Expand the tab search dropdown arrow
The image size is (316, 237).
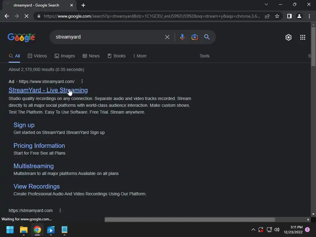pyautogui.click(x=266, y=4)
